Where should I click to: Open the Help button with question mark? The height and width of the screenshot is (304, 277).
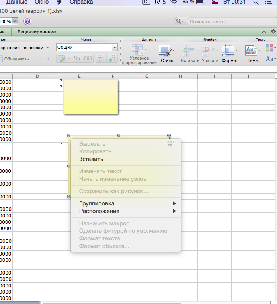coord(27,21)
